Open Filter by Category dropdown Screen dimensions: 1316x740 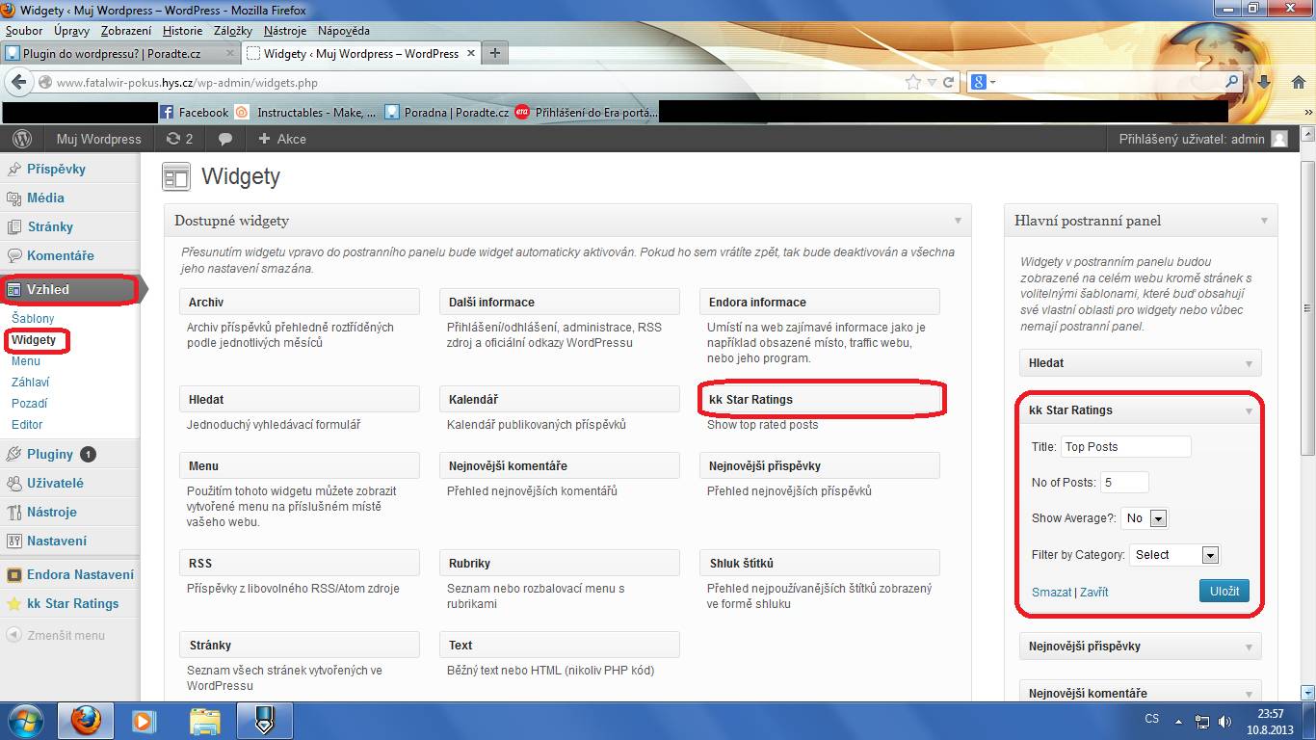point(1174,555)
